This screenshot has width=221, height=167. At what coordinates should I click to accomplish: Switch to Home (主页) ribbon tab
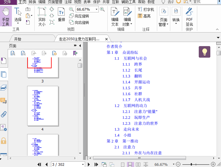click(23, 2)
